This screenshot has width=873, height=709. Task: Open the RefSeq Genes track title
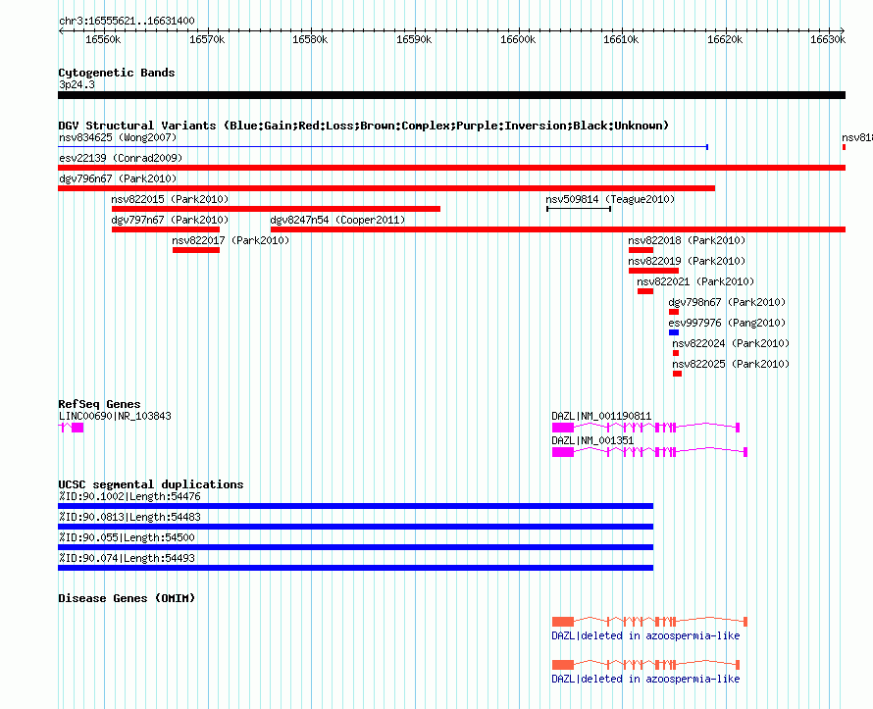pos(99,404)
